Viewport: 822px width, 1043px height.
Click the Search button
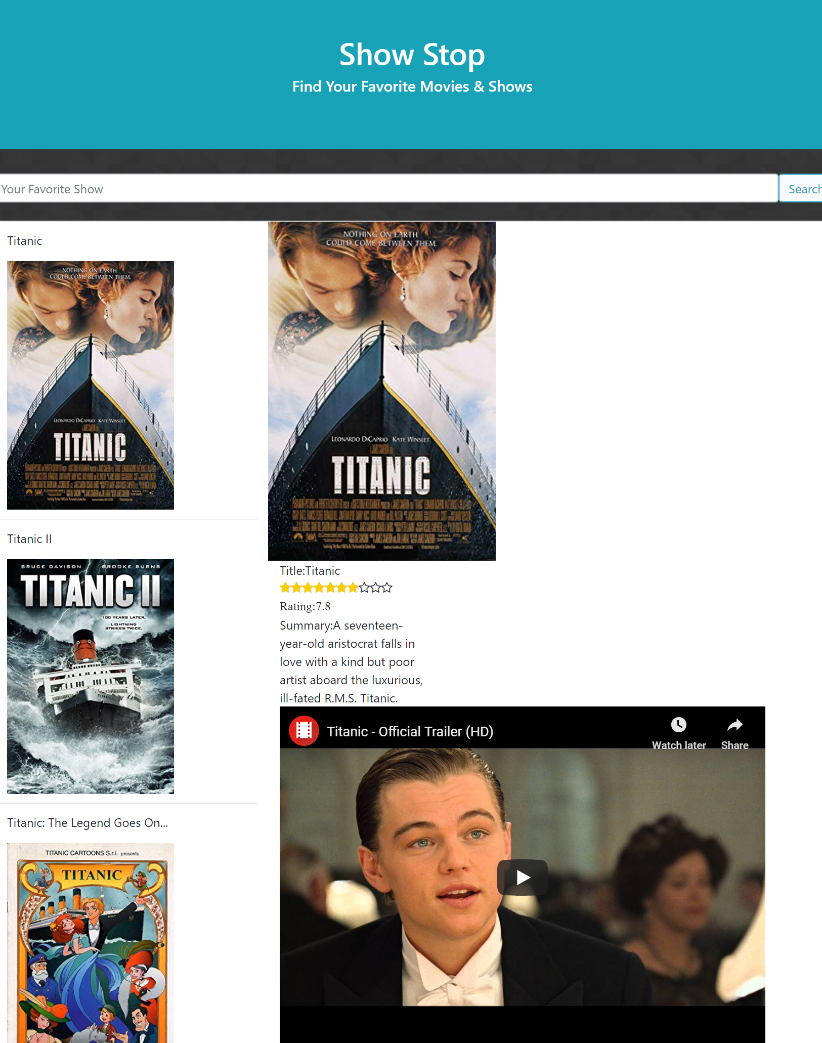pyautogui.click(x=801, y=188)
